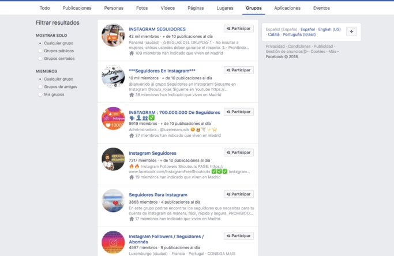The height and width of the screenshot is (256, 394).
Task: Open Gestión de anuncios footer link
Action: [284, 52]
